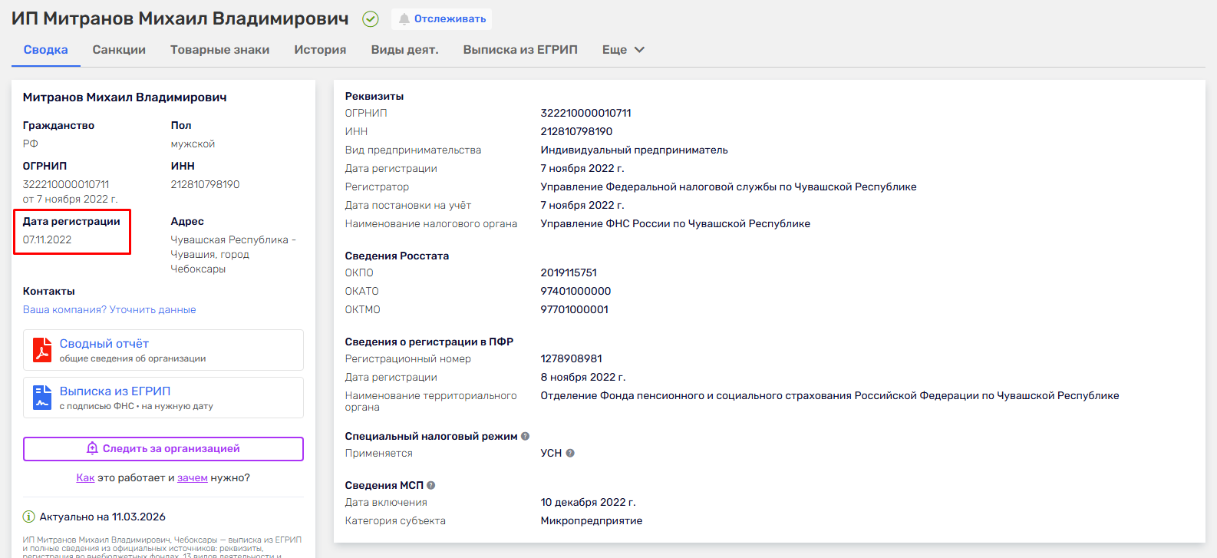Click the bell icon in Отслеживать

(404, 19)
